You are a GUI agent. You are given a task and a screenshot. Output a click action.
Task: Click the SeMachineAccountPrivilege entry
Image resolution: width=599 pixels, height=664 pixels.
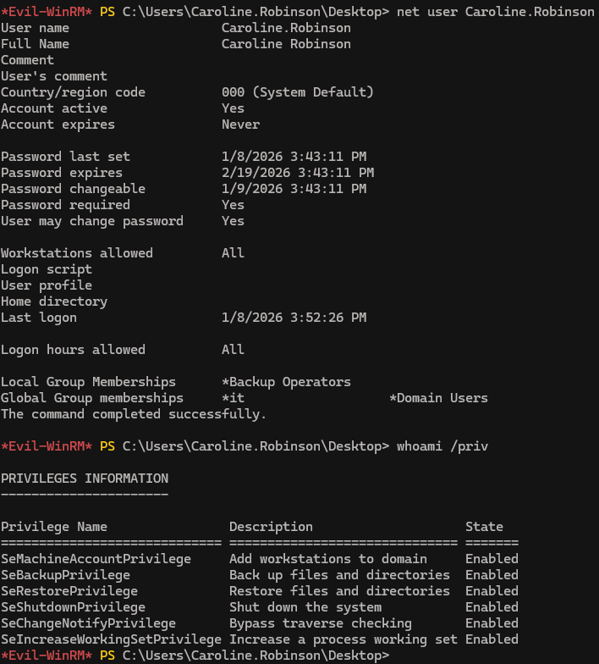click(x=96, y=559)
